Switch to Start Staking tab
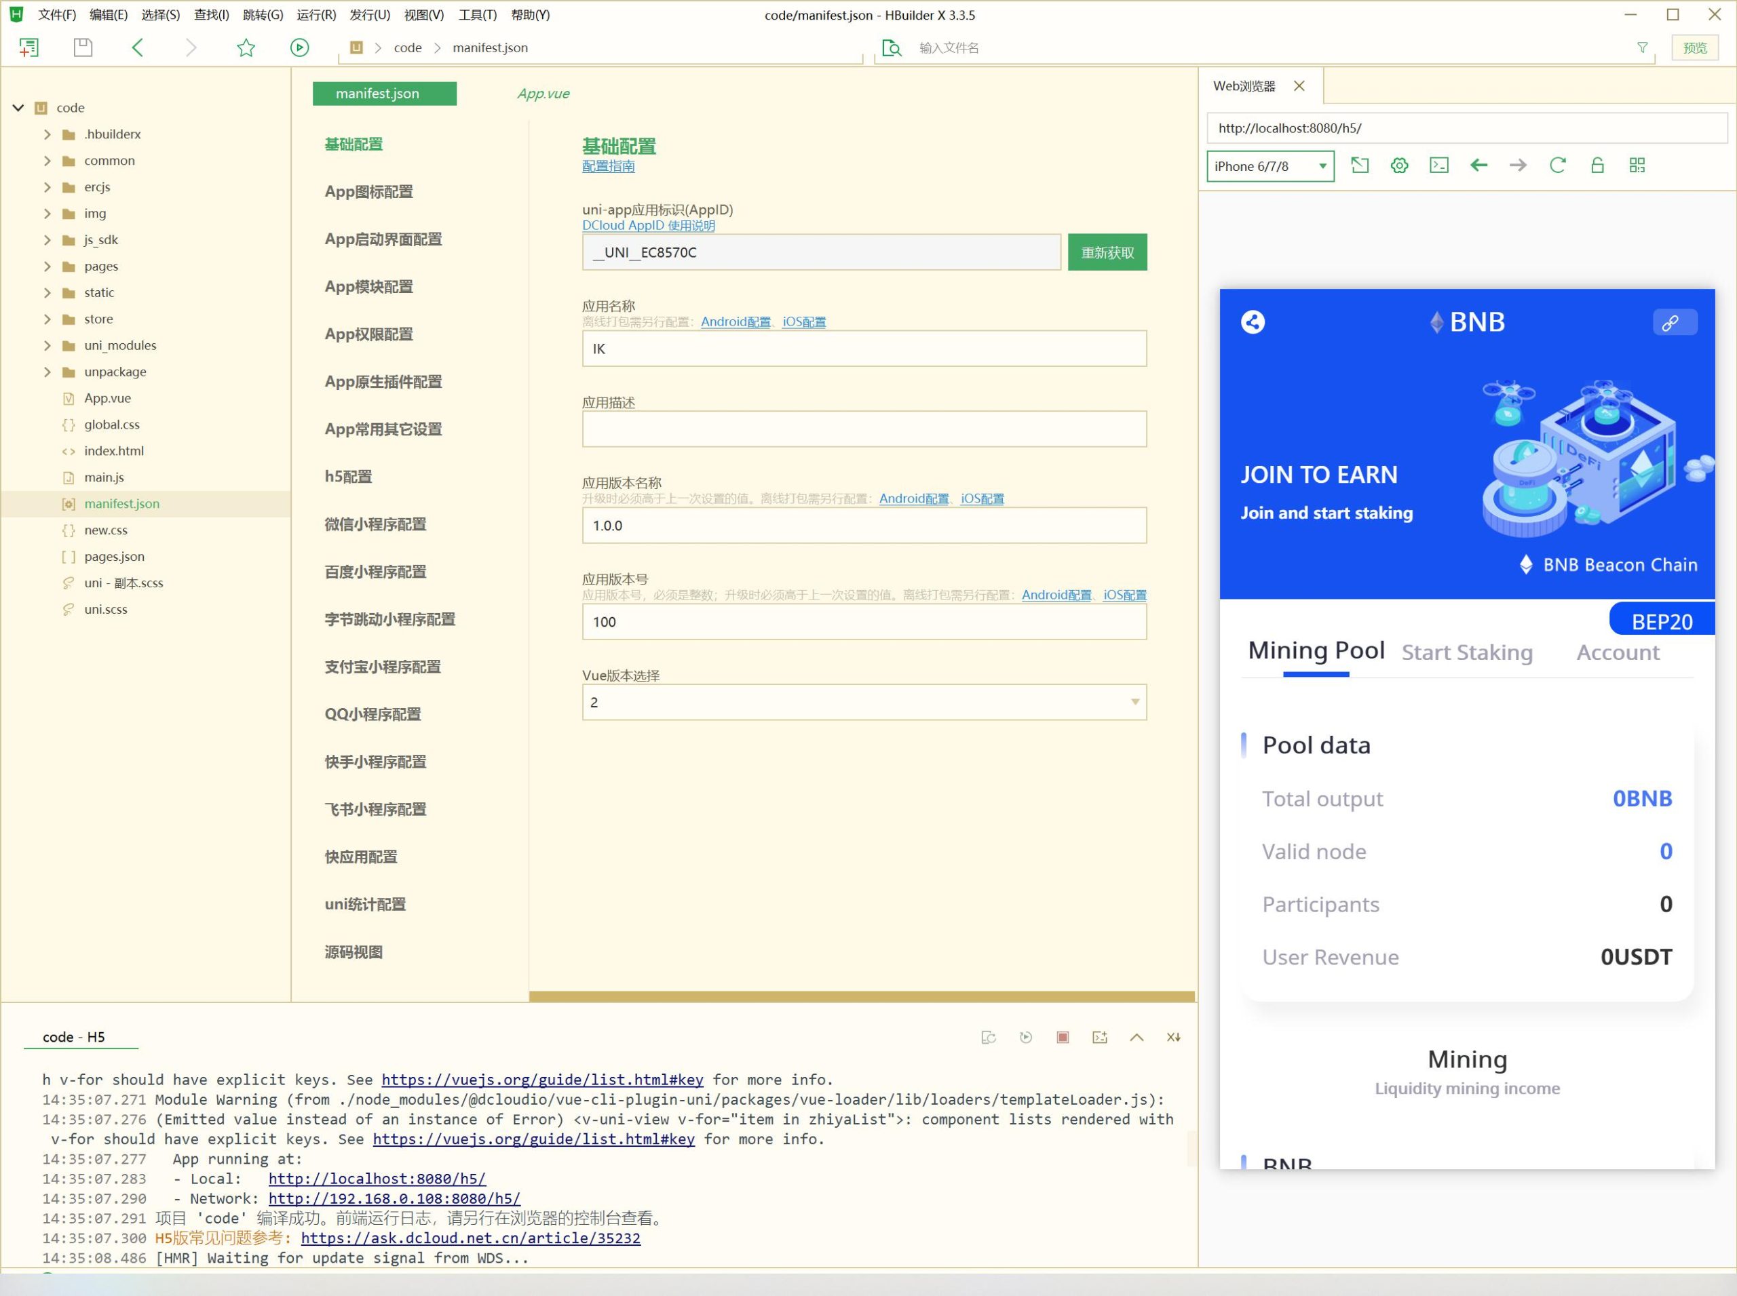Image resolution: width=1737 pixels, height=1296 pixels. coord(1468,652)
